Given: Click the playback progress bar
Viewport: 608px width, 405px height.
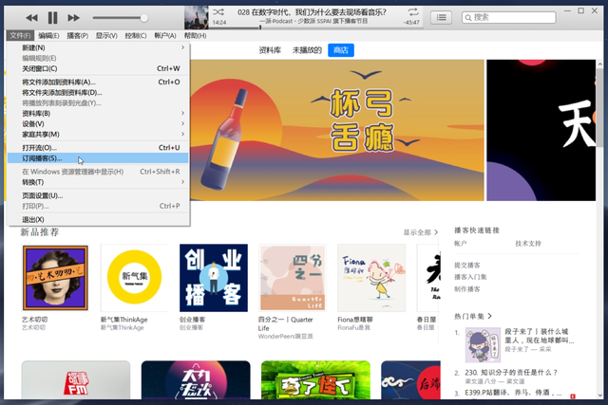Looking at the screenshot, I should pyautogui.click(x=315, y=28).
